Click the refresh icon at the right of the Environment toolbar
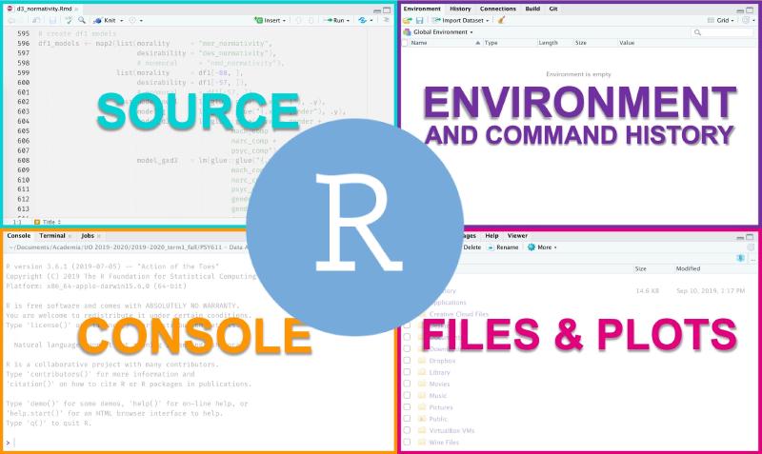Image resolution: width=762 pixels, height=454 pixels. 746,20
